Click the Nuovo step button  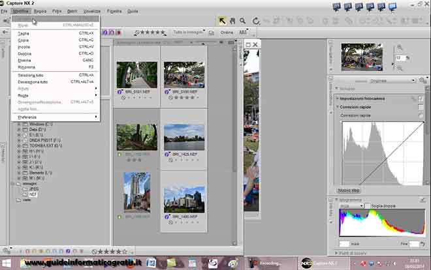(349, 190)
